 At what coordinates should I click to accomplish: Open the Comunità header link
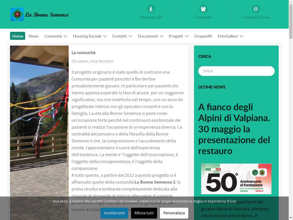tap(203, 17)
